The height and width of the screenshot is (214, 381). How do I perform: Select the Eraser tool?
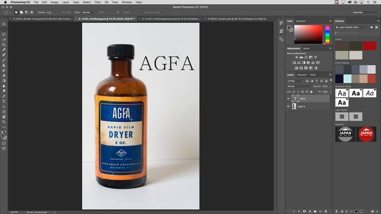4,75
